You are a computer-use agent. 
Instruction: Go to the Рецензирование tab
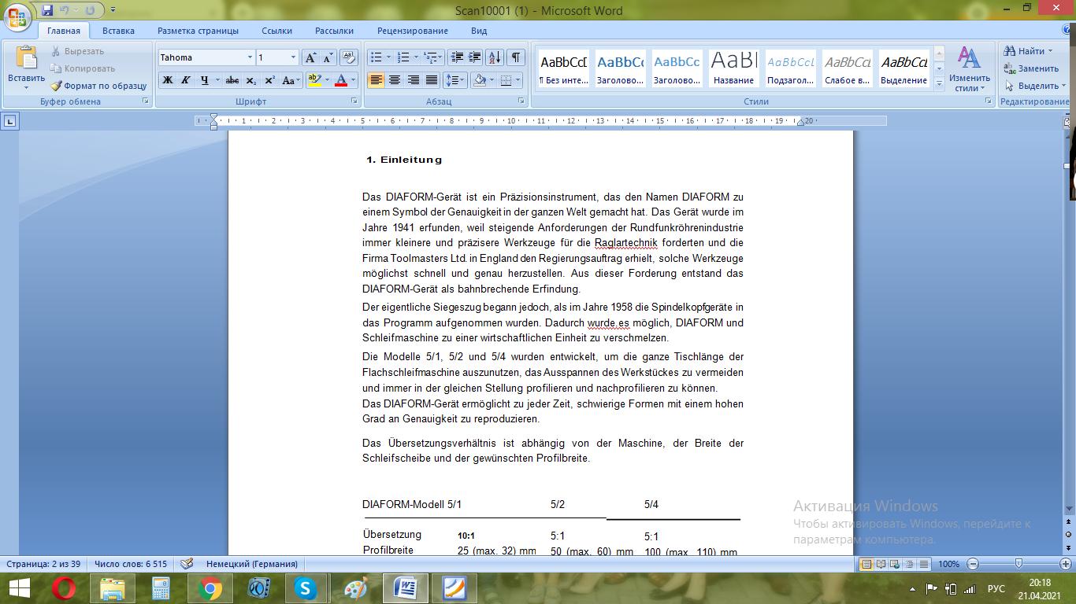coord(413,31)
